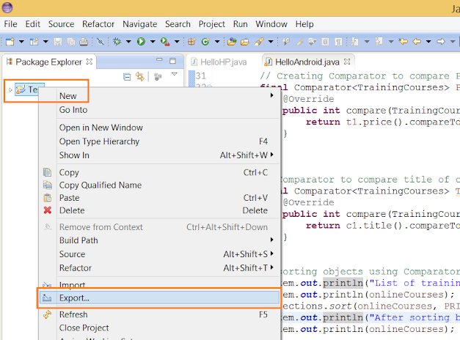
Task: Click the New wizard toolbar icon
Action: point(10,42)
